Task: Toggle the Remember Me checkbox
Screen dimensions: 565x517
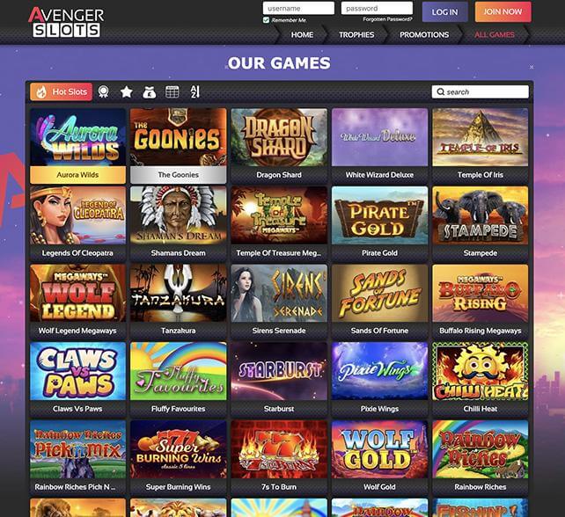Action: (x=267, y=20)
